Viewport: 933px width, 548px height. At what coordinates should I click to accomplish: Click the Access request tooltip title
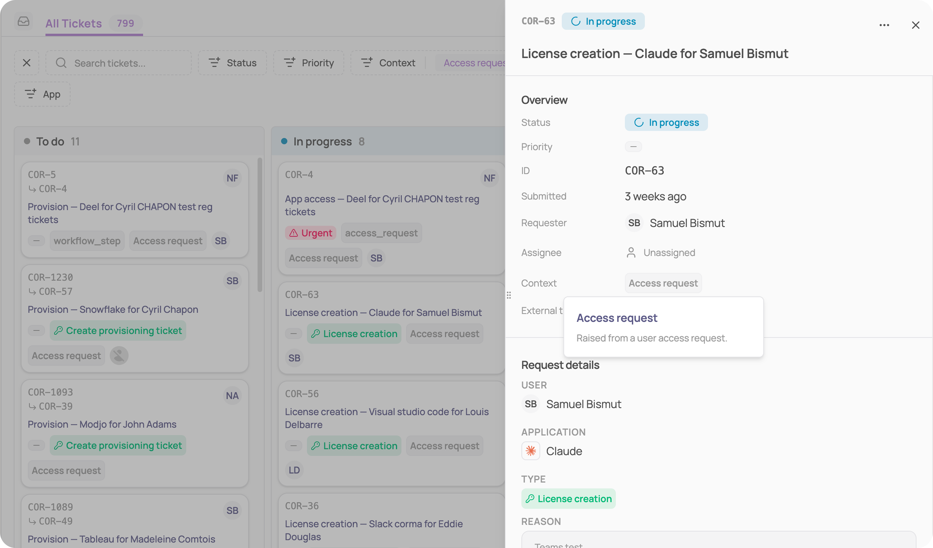point(617,318)
